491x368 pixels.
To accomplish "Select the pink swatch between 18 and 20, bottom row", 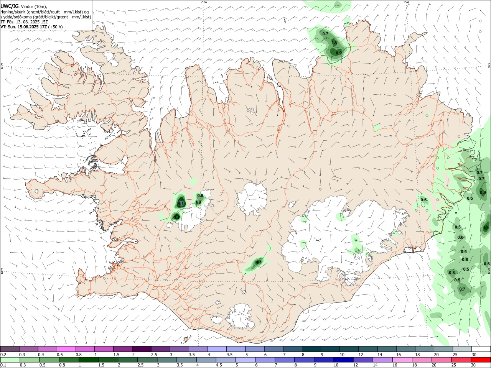I will pyautogui.click(x=422, y=360).
